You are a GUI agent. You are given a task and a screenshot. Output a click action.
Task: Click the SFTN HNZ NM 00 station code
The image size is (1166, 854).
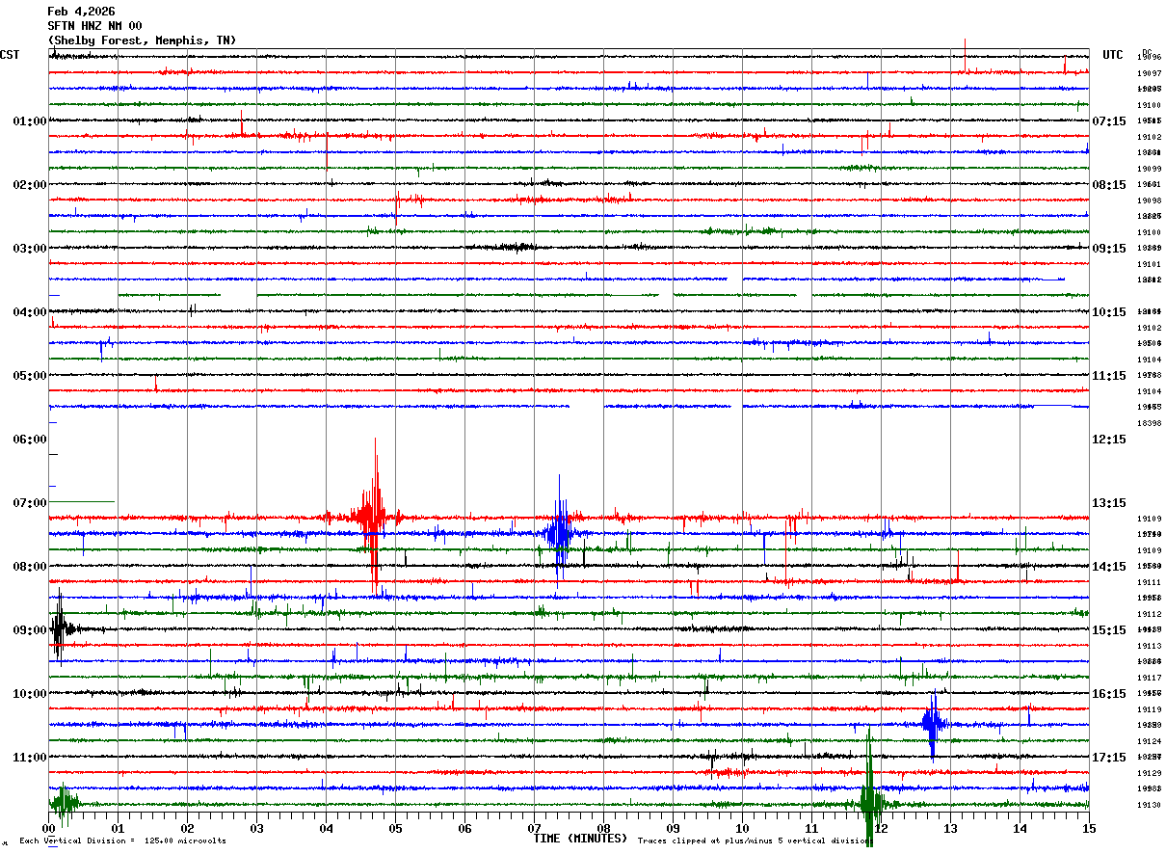point(94,26)
